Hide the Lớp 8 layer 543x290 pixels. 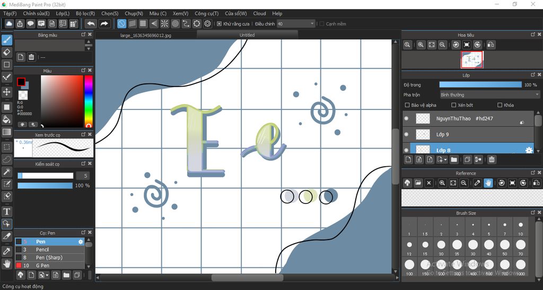(x=407, y=150)
